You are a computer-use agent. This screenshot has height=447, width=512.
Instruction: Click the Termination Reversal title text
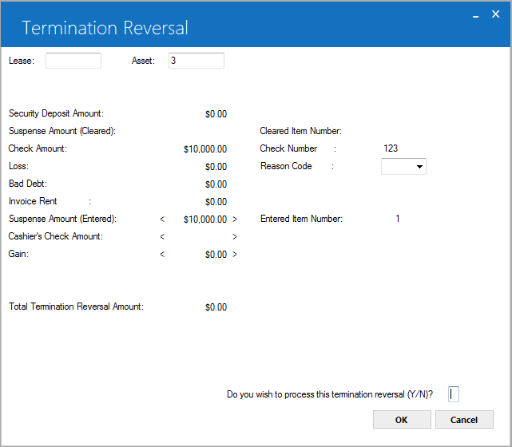(105, 28)
